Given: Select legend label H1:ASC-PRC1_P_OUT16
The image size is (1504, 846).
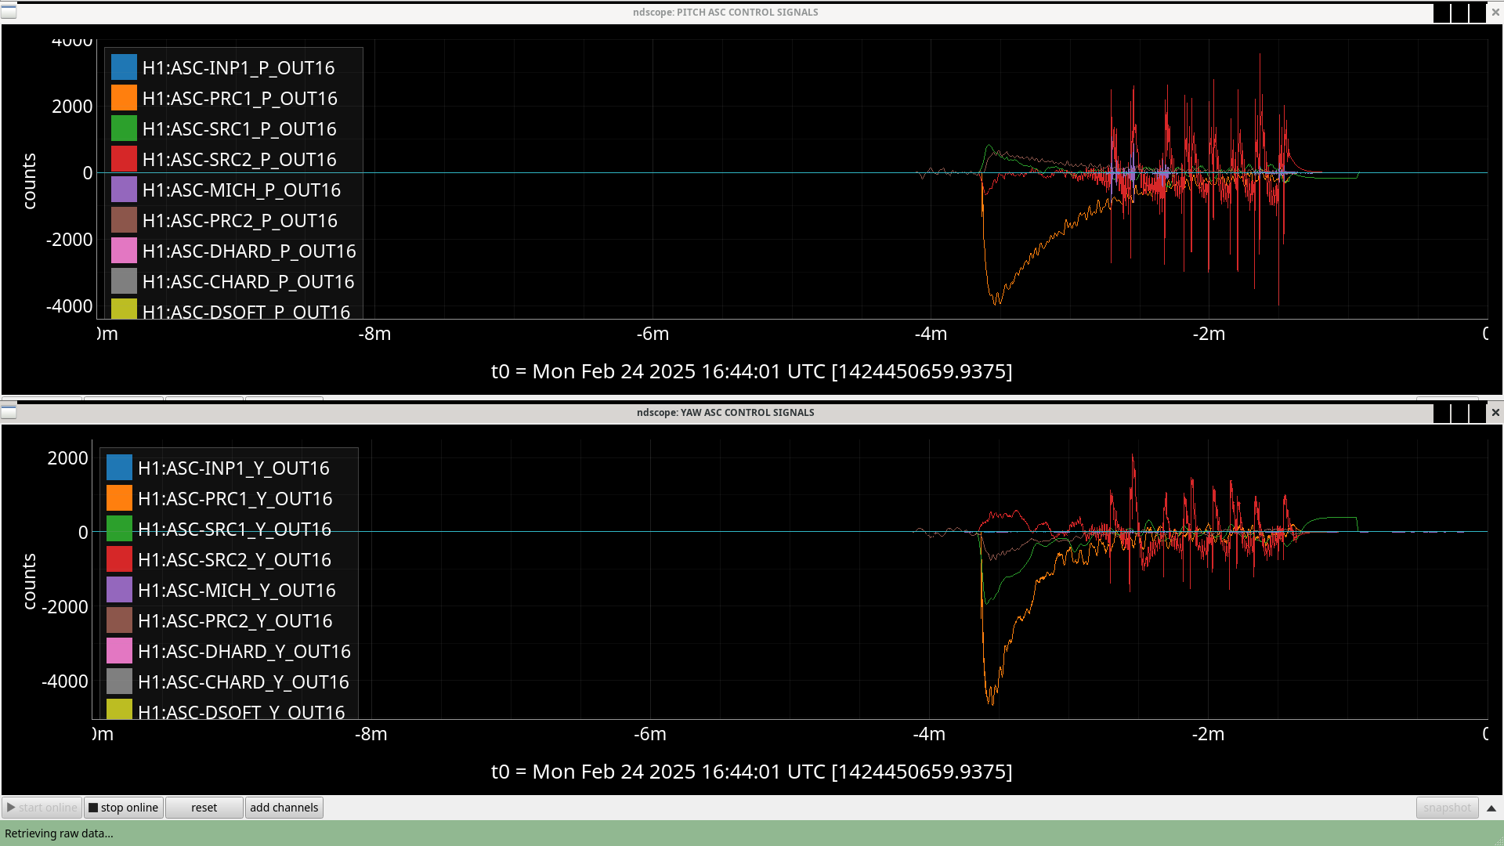Looking at the screenshot, I should click(240, 99).
